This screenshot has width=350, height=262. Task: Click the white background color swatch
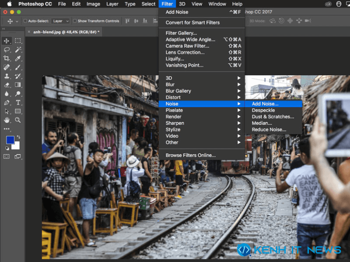point(16,146)
